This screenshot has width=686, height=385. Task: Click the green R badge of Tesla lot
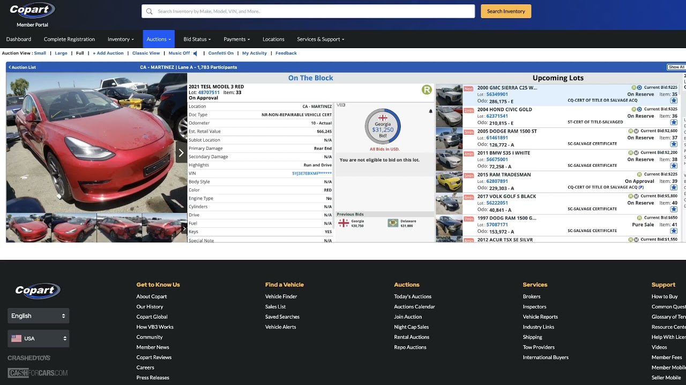(427, 90)
